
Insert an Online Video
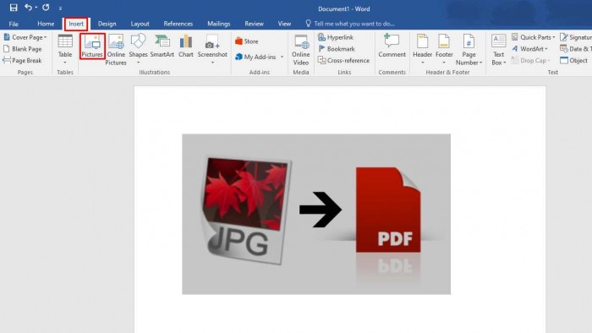click(x=301, y=50)
